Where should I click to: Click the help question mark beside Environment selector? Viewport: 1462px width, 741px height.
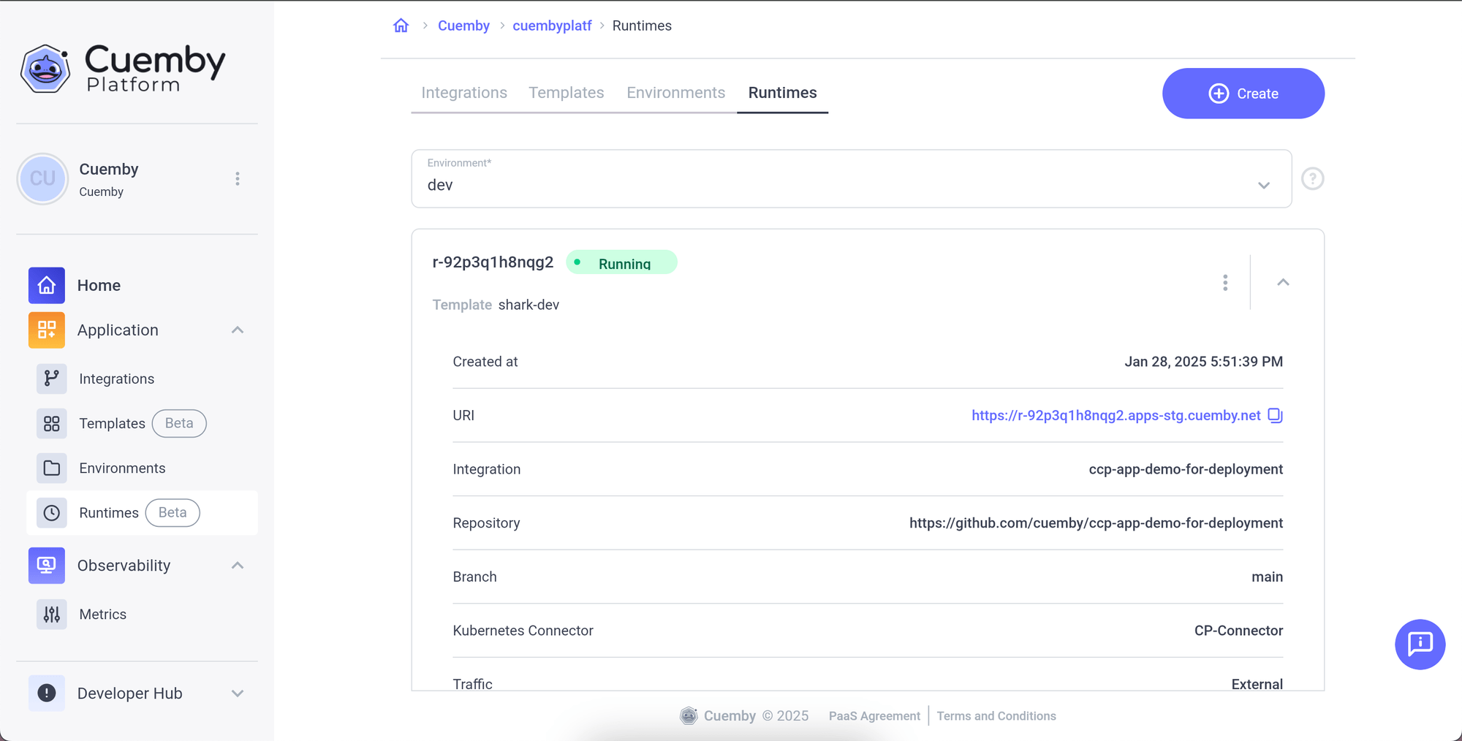coord(1312,178)
